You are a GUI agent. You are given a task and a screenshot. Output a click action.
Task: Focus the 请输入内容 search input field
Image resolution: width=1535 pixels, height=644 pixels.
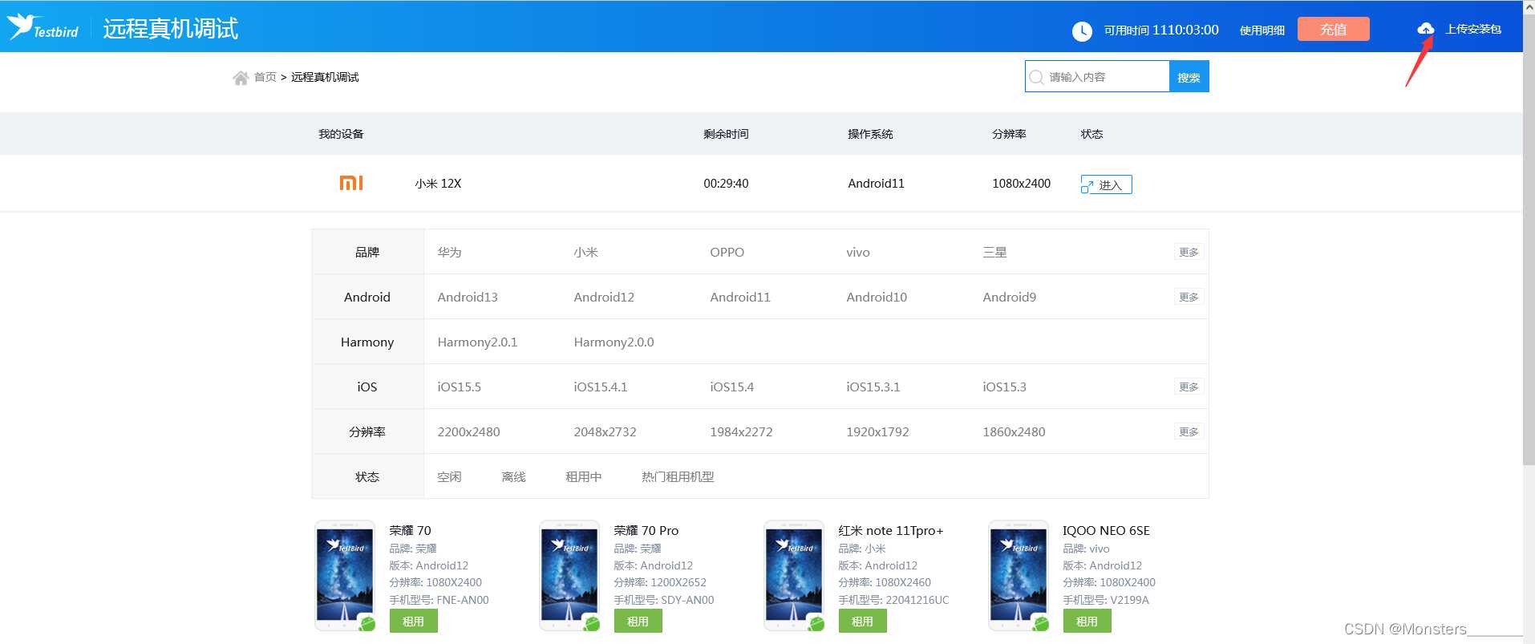tap(1097, 76)
